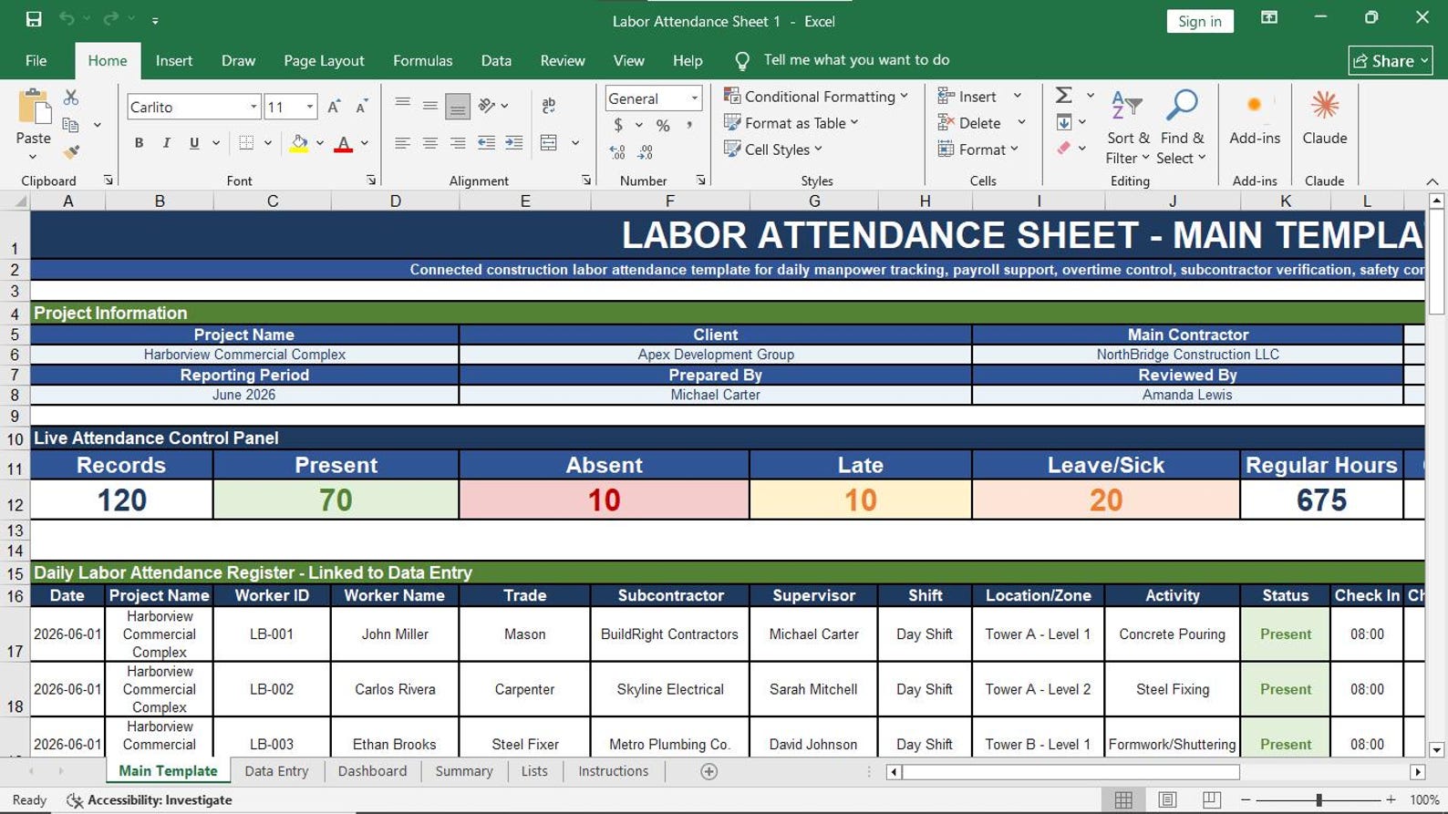
Task: Click the zoom slider handle
Action: click(x=1319, y=799)
